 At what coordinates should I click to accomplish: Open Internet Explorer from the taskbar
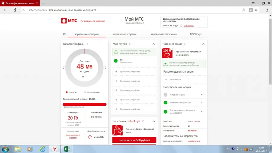point(43,149)
